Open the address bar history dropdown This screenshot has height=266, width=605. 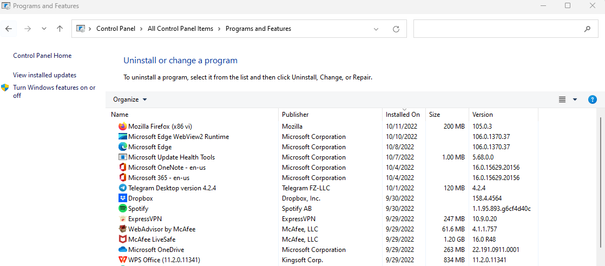coord(376,29)
